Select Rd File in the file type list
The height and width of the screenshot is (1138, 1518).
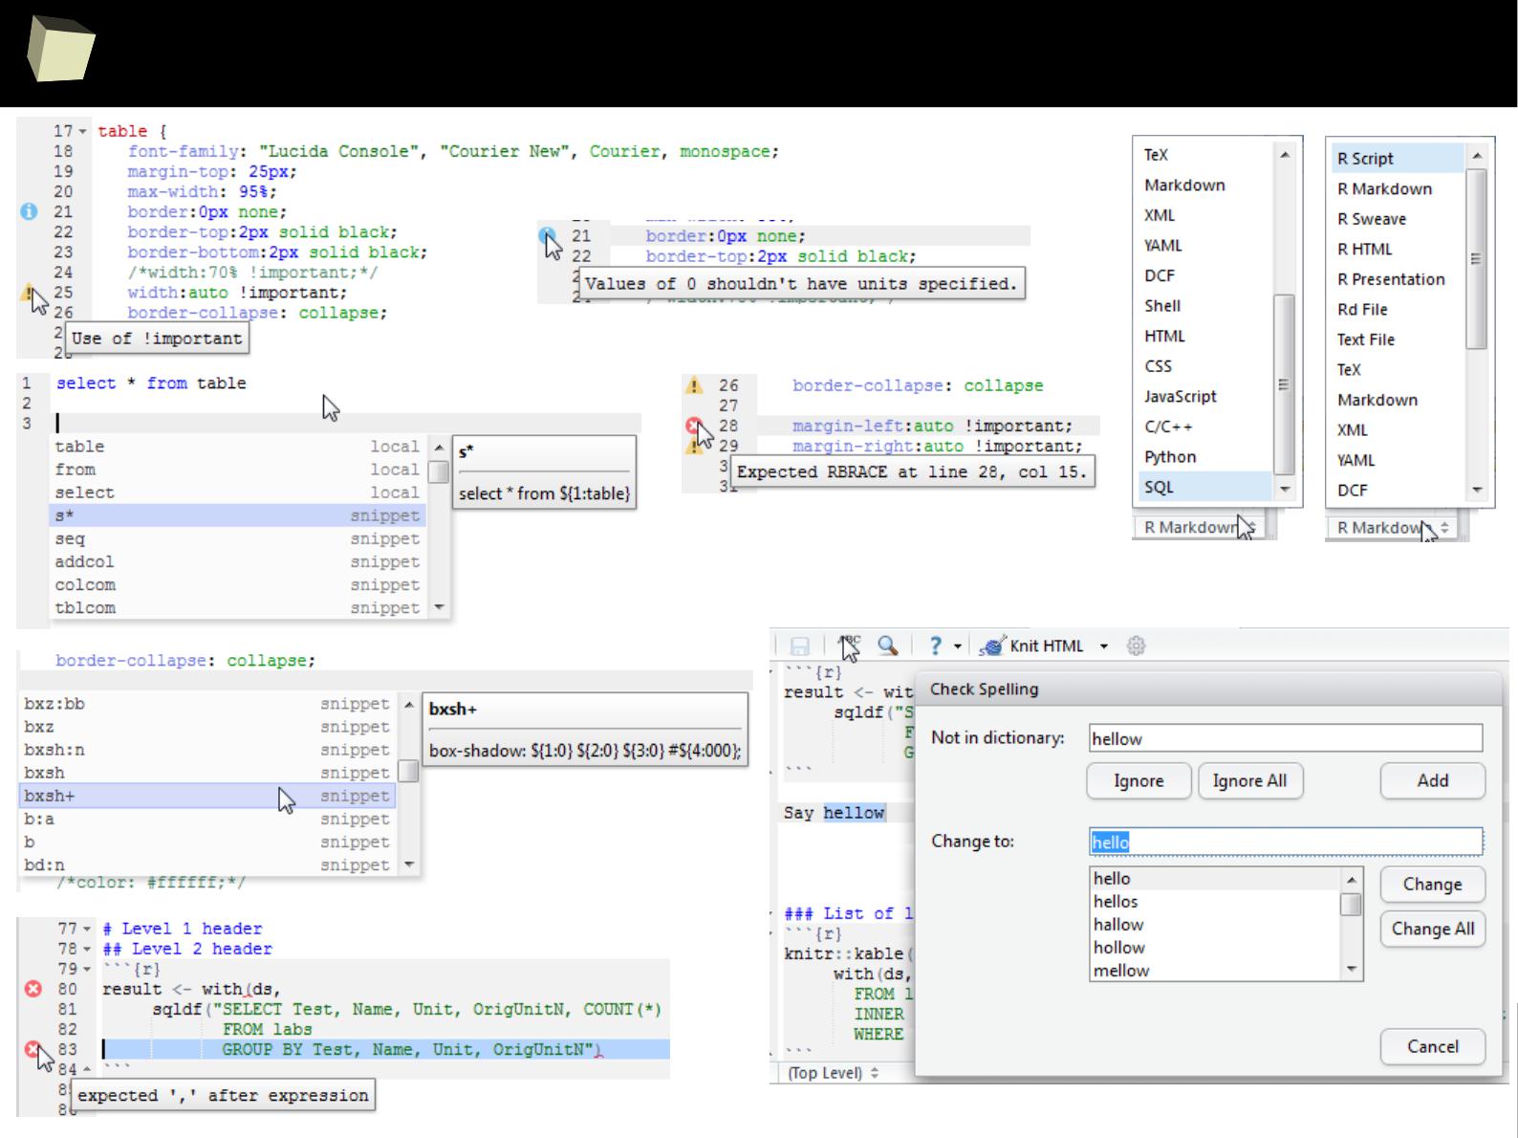click(x=1396, y=309)
